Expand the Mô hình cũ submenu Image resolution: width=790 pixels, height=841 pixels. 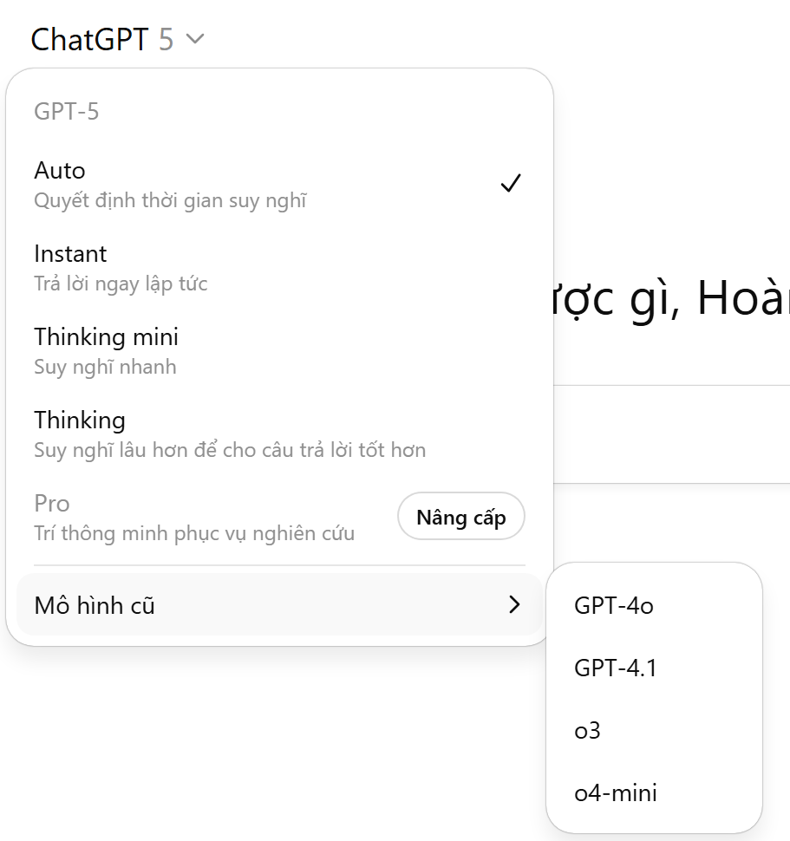(95, 605)
